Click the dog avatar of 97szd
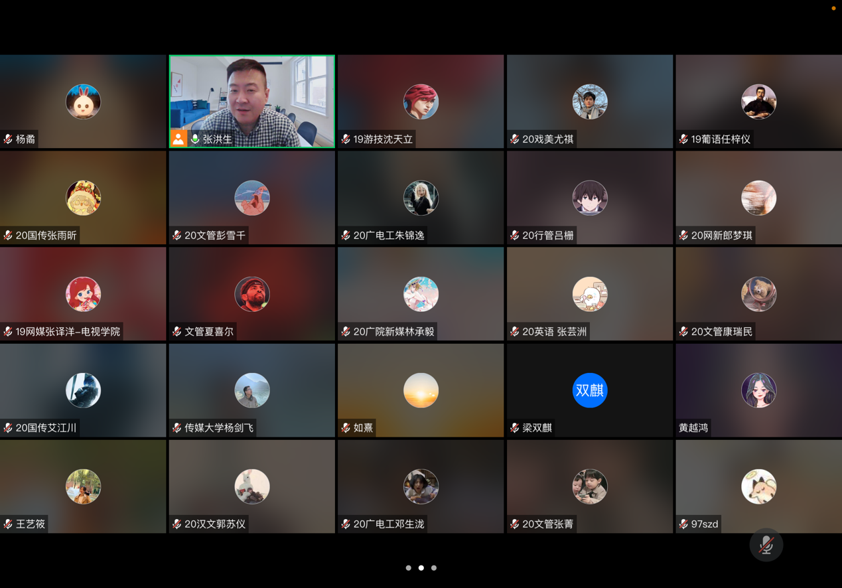Viewport: 842px width, 588px height. pos(758,486)
